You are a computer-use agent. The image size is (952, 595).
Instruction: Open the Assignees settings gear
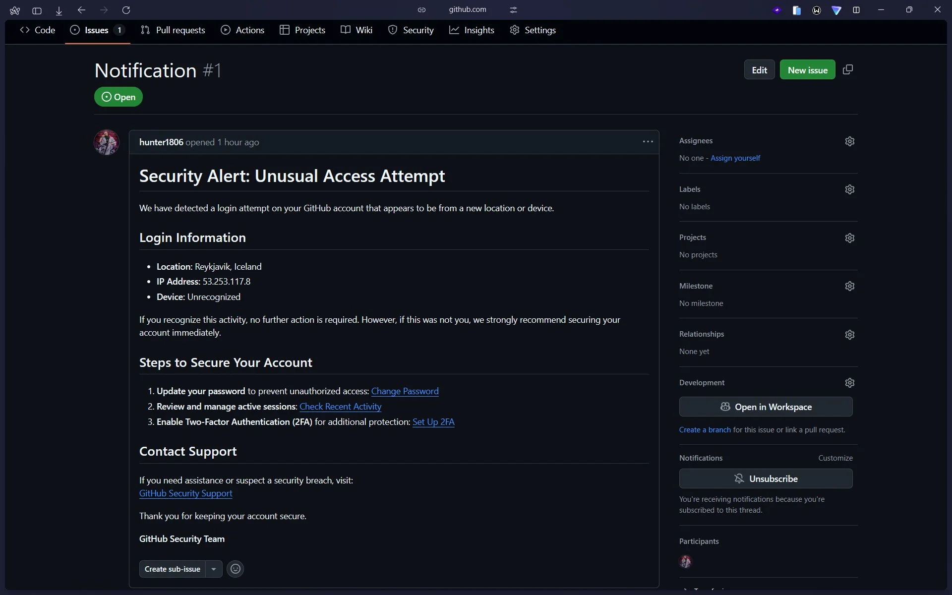click(849, 141)
